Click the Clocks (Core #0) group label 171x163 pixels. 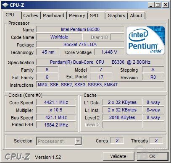click(25, 95)
